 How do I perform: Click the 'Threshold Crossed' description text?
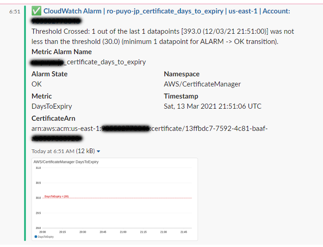pos(163,37)
